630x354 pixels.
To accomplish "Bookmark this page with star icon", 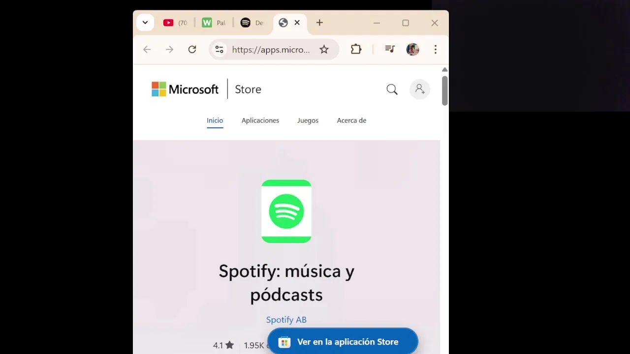I will [324, 49].
